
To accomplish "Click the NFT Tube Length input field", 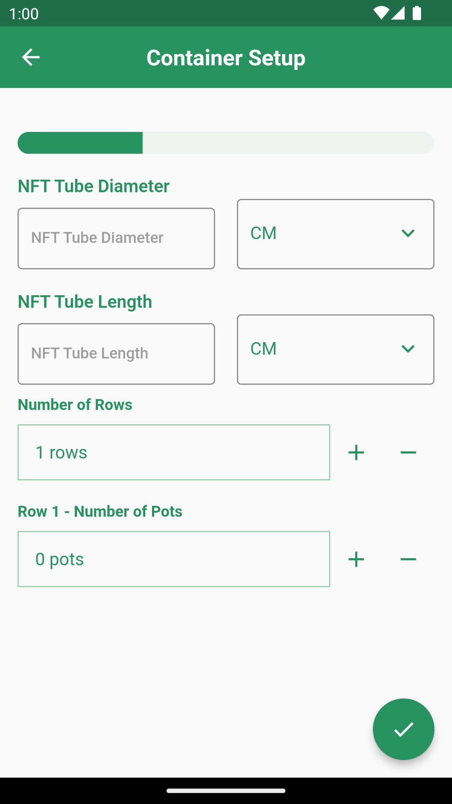I will click(x=116, y=354).
